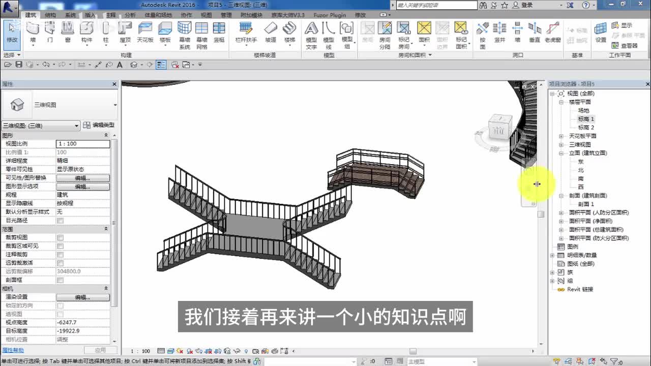Toggle the 剖面框 checkbox
This screenshot has width=651, height=366.
[x=61, y=280]
